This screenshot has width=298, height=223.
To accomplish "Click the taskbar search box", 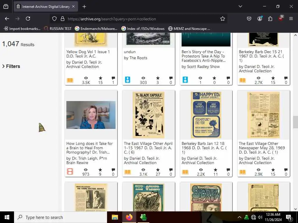I will coord(61,217).
